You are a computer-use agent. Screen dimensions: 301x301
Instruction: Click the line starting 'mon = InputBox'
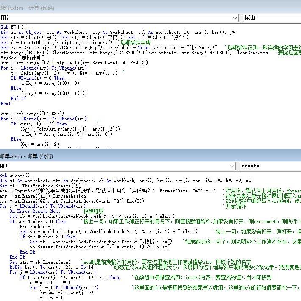pos(108,191)
